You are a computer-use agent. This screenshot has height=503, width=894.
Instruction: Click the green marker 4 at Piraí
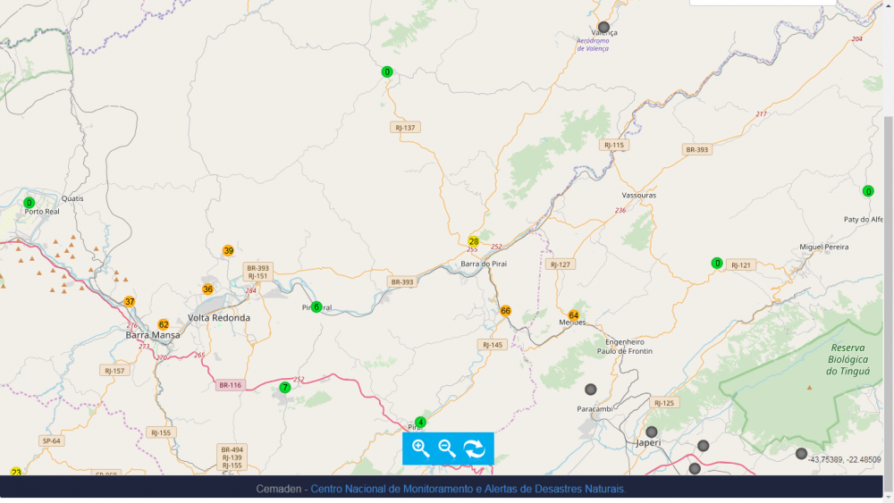420,423
